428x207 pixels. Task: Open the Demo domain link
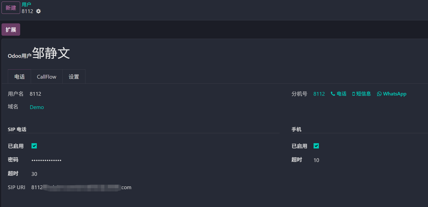click(37, 107)
